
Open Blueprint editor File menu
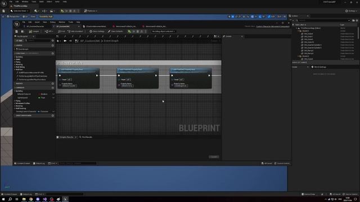coord(24,22)
